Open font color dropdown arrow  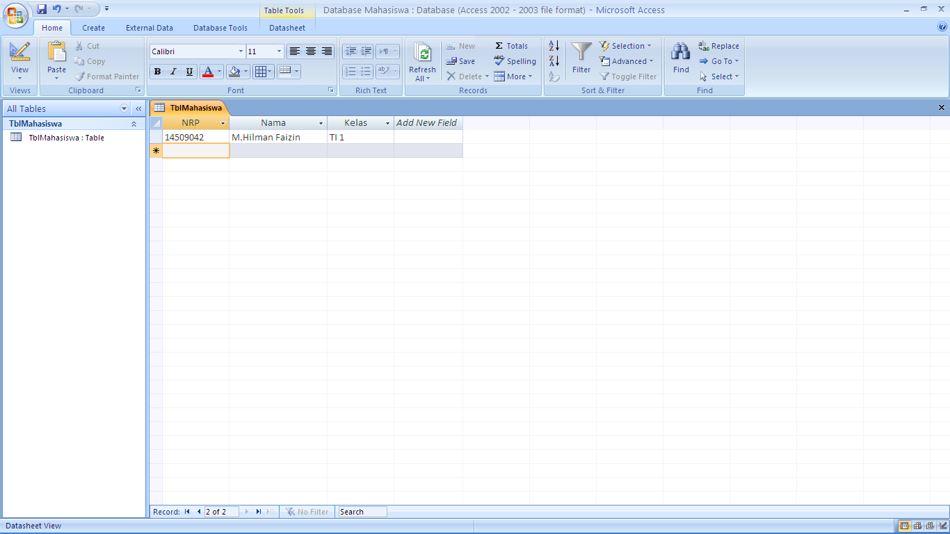220,72
